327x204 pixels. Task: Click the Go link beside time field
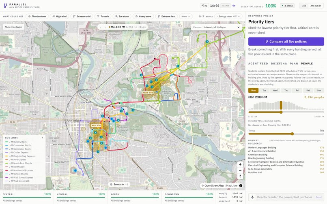tap(234, 6)
